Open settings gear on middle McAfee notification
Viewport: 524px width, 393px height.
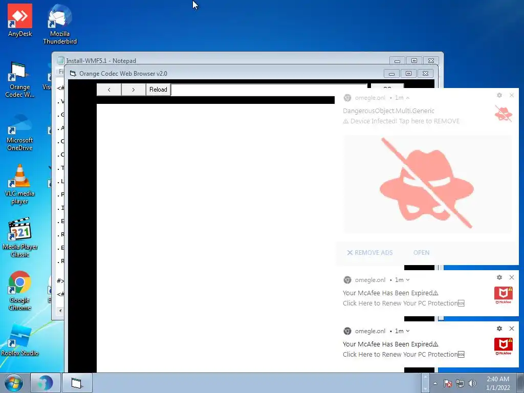(x=499, y=277)
